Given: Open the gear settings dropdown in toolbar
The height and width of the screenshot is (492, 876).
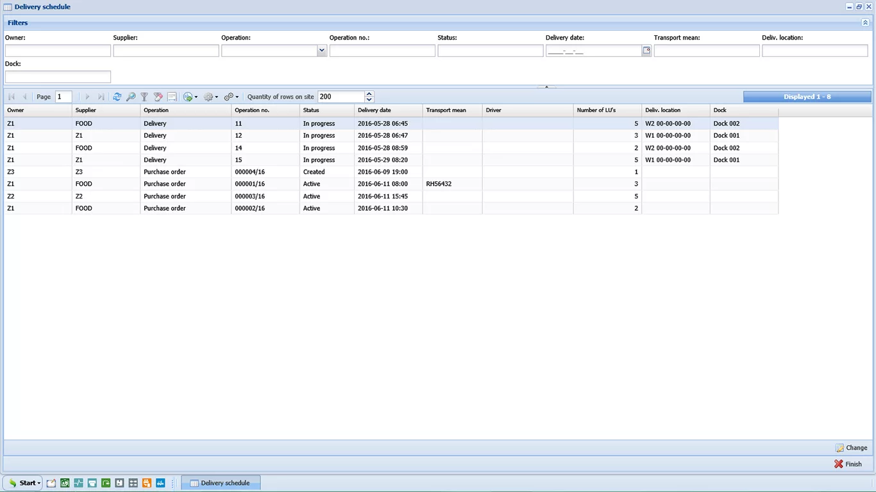Looking at the screenshot, I should coord(211,97).
